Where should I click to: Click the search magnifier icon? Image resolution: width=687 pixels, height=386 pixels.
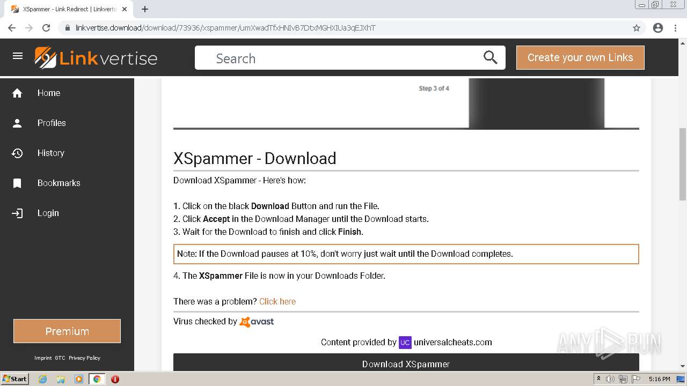[x=490, y=57]
